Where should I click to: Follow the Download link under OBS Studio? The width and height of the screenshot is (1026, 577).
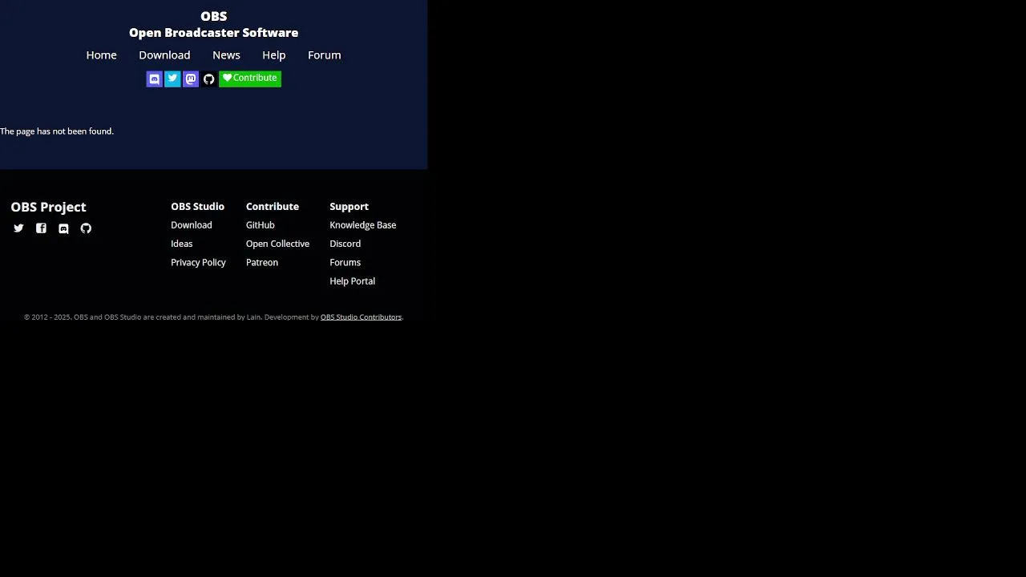[192, 225]
